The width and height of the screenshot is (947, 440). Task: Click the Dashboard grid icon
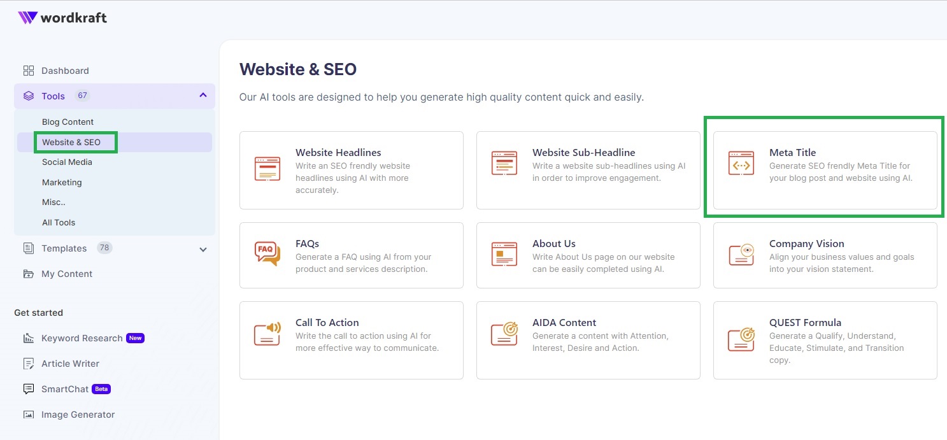pyautogui.click(x=29, y=71)
